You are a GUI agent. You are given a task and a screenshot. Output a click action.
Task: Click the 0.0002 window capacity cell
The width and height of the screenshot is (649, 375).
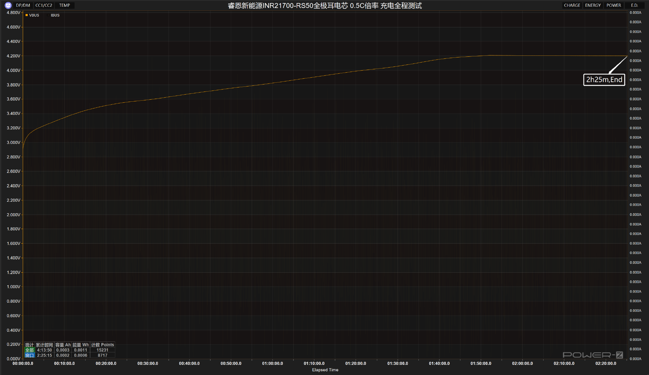click(63, 355)
